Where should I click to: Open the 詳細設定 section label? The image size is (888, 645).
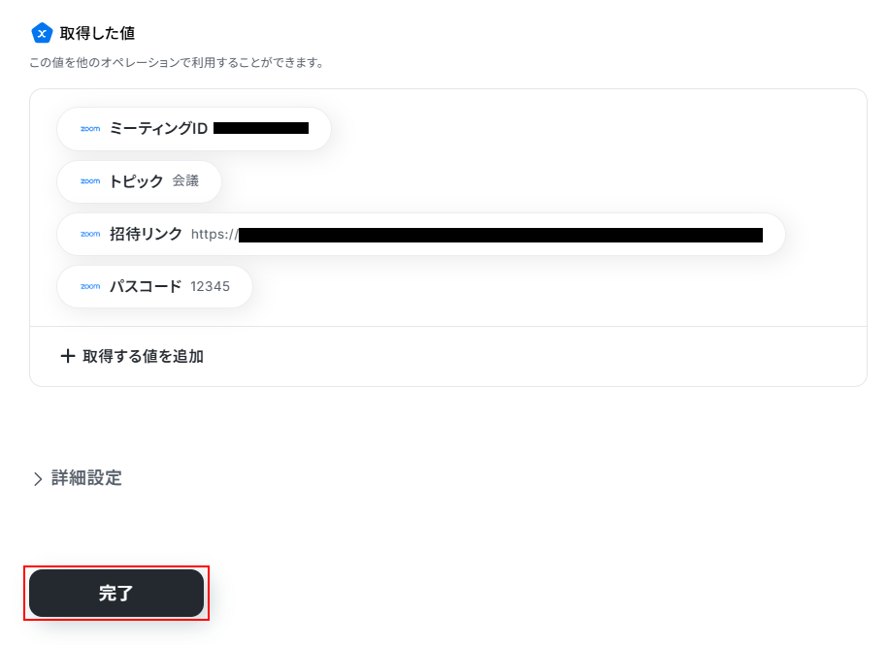point(86,478)
